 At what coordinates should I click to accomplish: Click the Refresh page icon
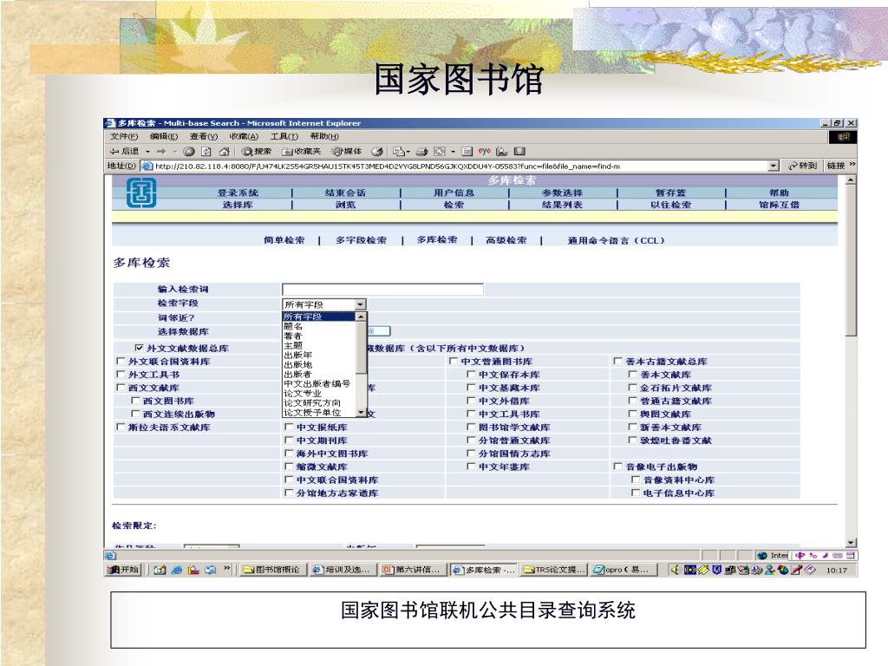(206, 151)
